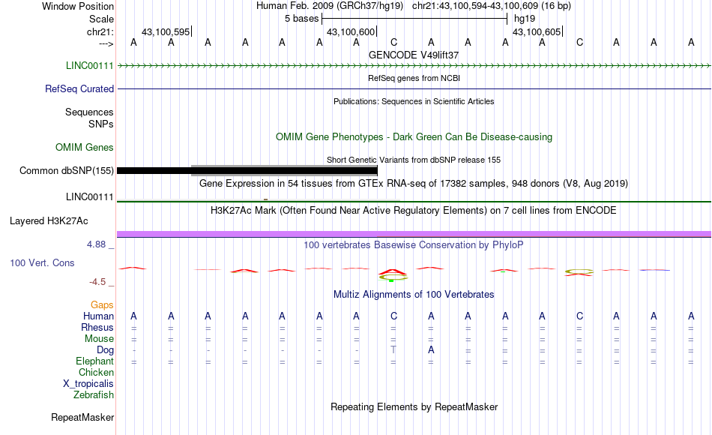Click Short Genetic Variants from dbSNP release 155

point(414,160)
